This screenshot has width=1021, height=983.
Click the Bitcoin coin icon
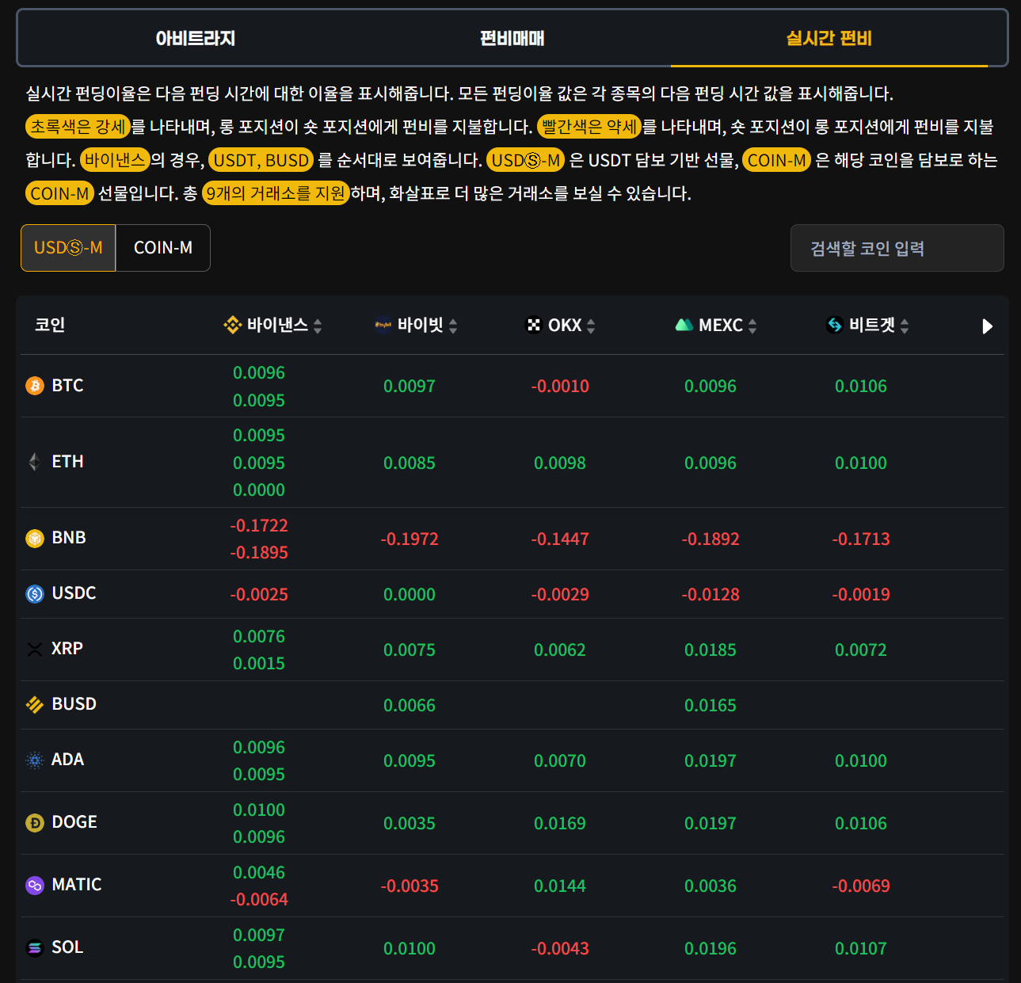35,386
